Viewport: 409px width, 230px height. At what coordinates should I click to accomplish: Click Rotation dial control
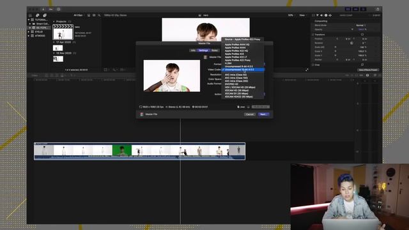[351, 43]
